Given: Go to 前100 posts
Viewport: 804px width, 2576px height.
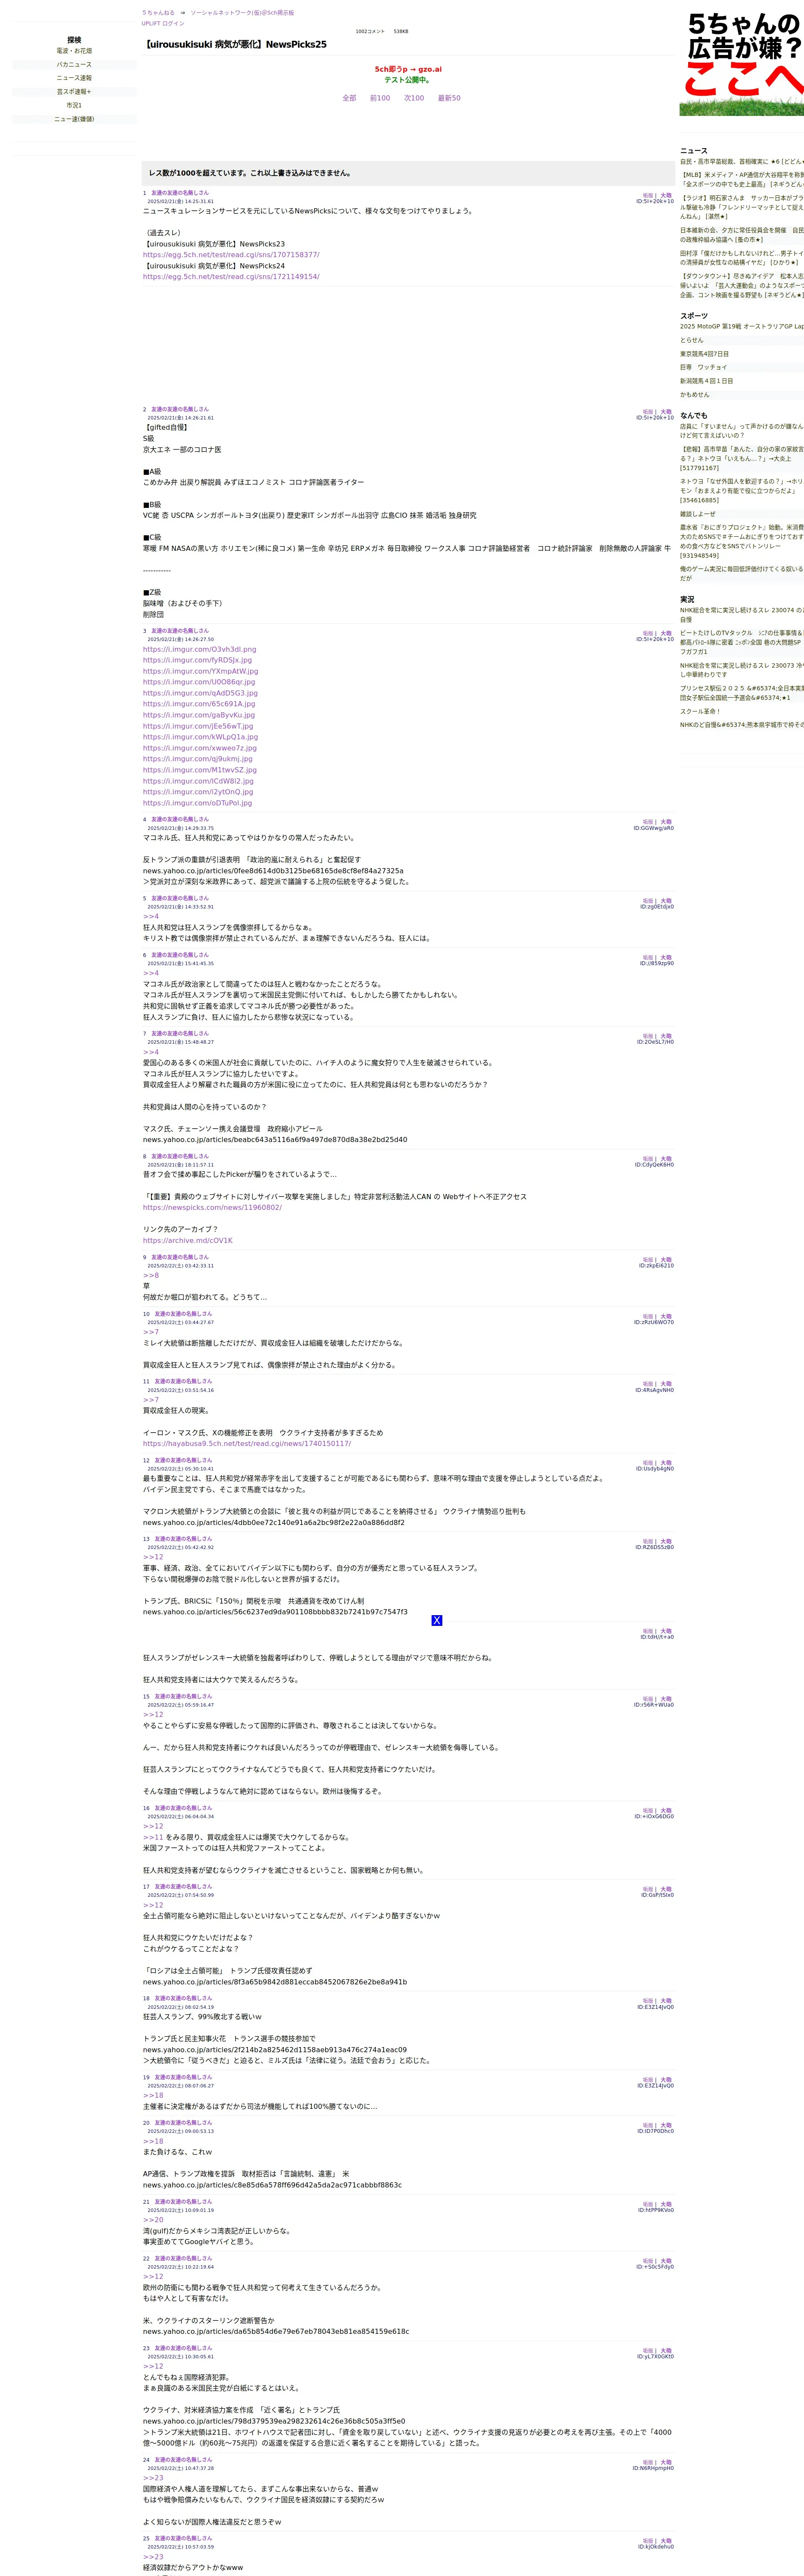Looking at the screenshot, I should click(x=381, y=98).
